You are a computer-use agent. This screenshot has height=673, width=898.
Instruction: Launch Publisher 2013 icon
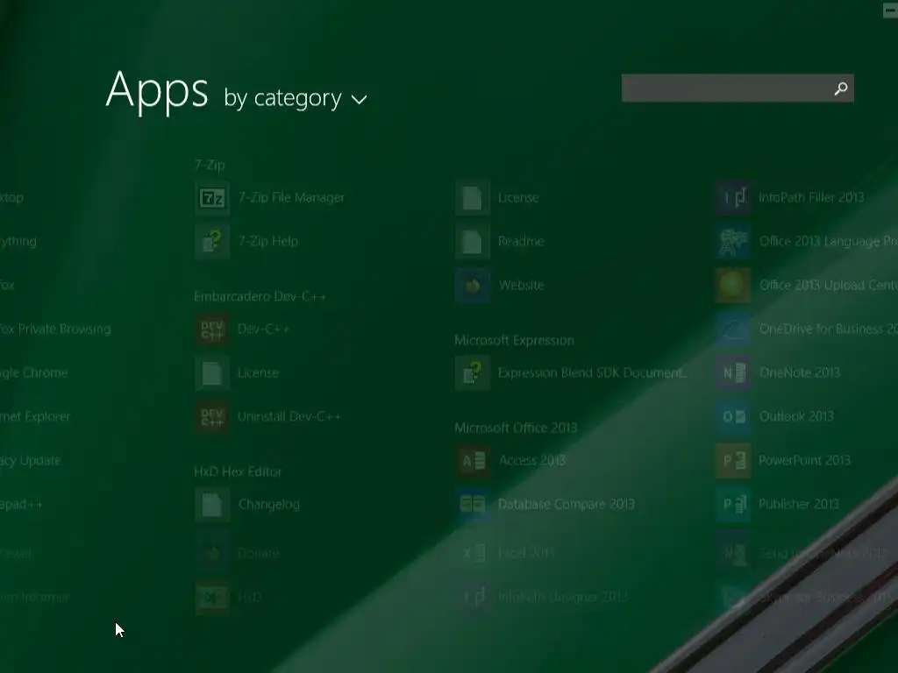pyautogui.click(x=733, y=505)
